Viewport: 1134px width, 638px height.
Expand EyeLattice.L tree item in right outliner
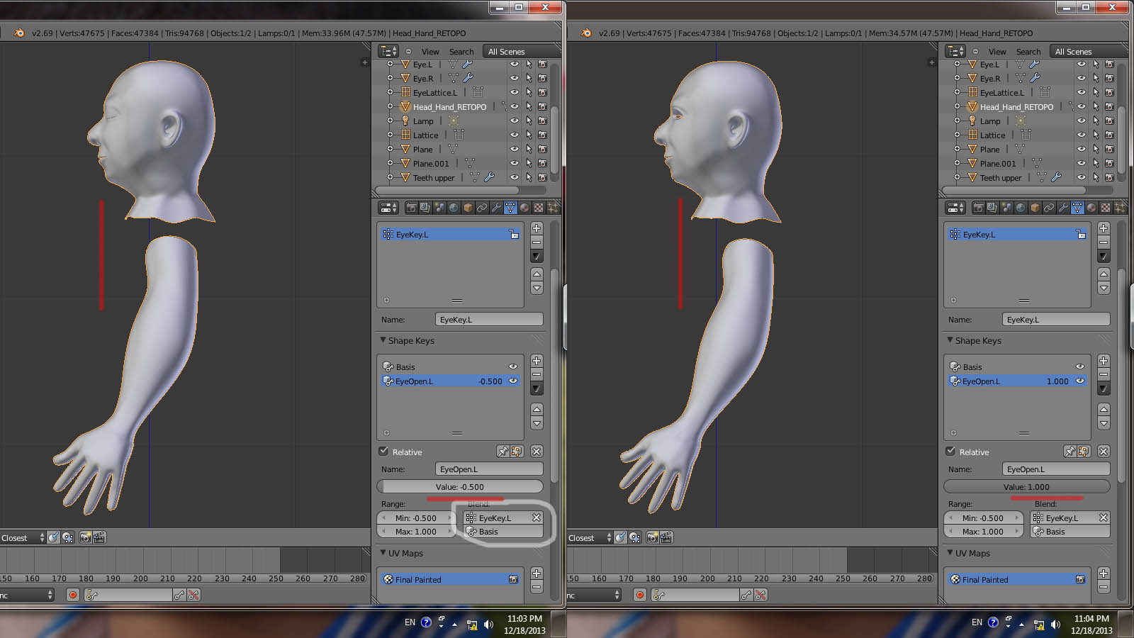click(x=957, y=92)
